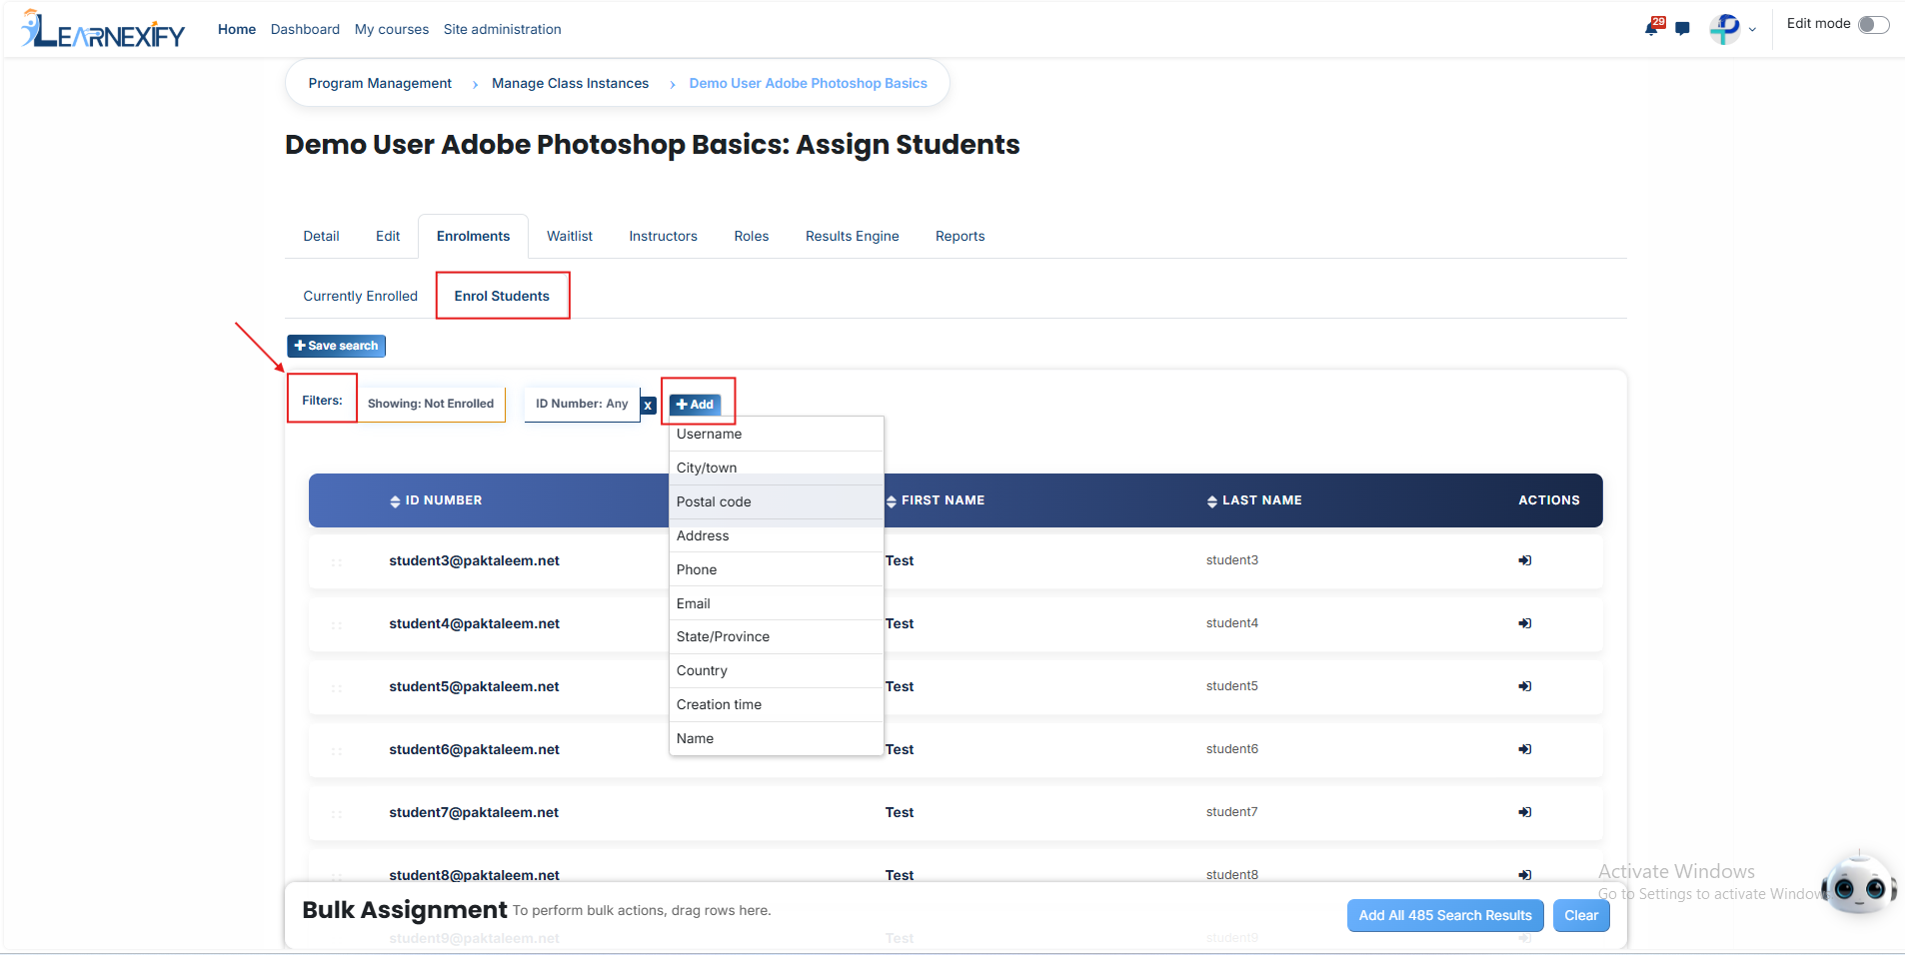Screen dimensions: 1905x955
Task: Toggle the Edit mode switch
Action: click(1874, 25)
